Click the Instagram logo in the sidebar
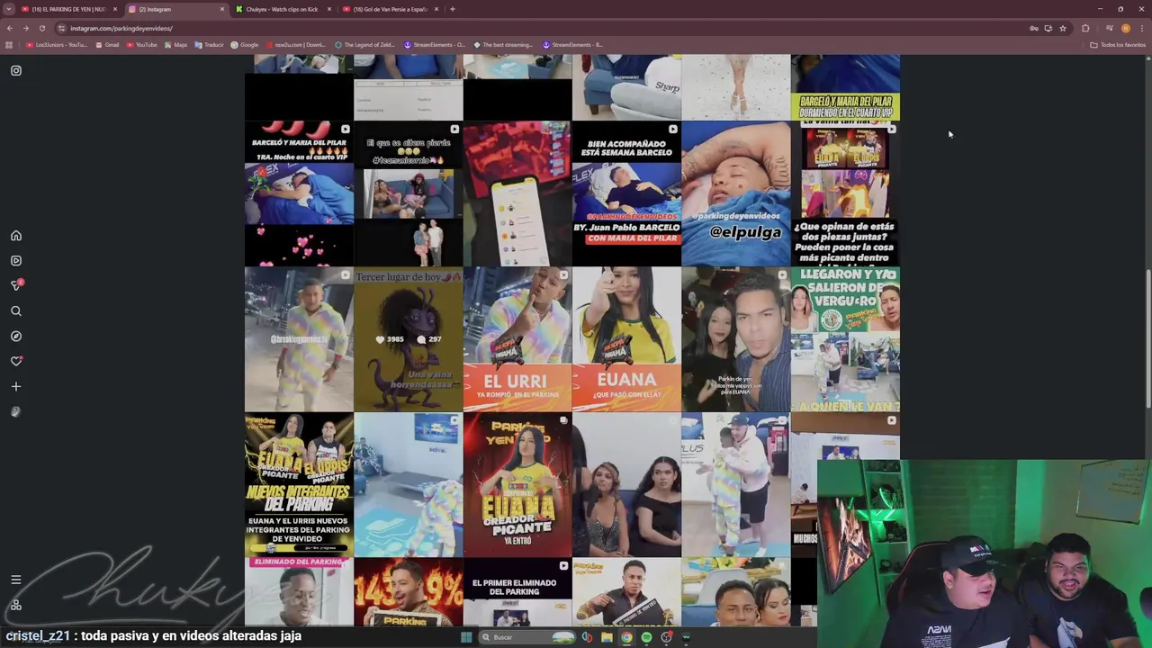The height and width of the screenshot is (648, 1152). coord(16,70)
